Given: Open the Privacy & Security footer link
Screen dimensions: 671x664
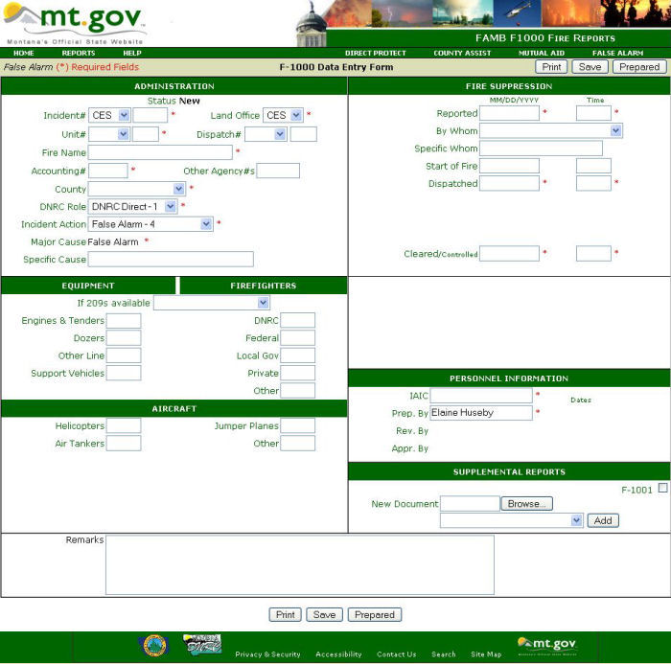Looking at the screenshot, I should (x=267, y=654).
